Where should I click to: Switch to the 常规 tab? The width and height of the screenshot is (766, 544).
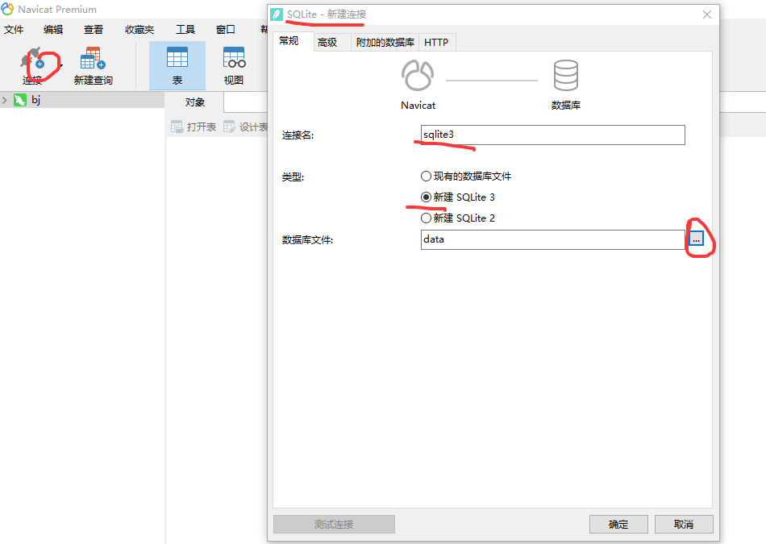[293, 41]
